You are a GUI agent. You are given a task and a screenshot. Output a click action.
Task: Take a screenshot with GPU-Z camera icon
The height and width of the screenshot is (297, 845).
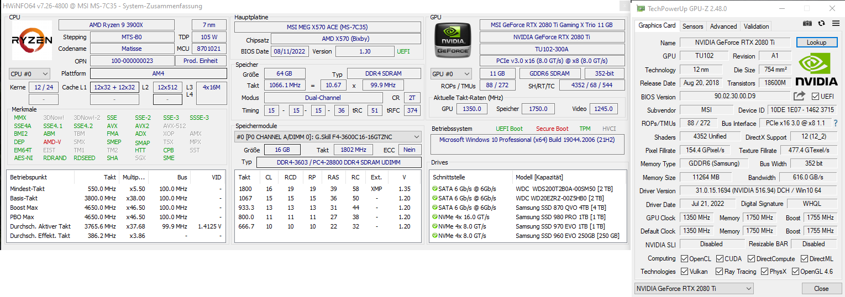(807, 23)
